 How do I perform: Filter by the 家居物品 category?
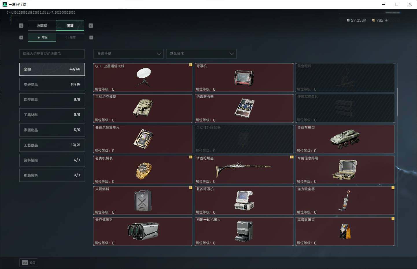click(52, 130)
